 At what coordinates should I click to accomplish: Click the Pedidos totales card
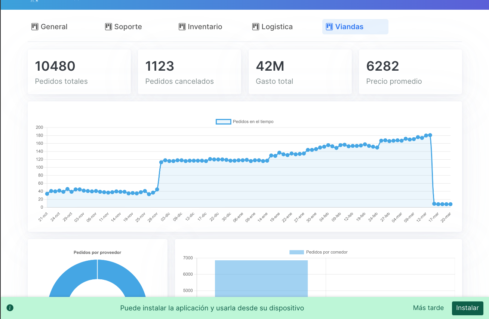pos(79,72)
